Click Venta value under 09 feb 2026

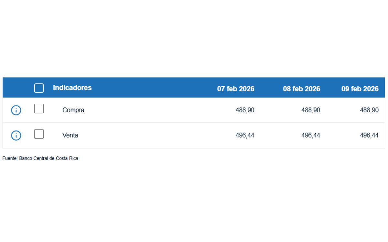[369, 135]
